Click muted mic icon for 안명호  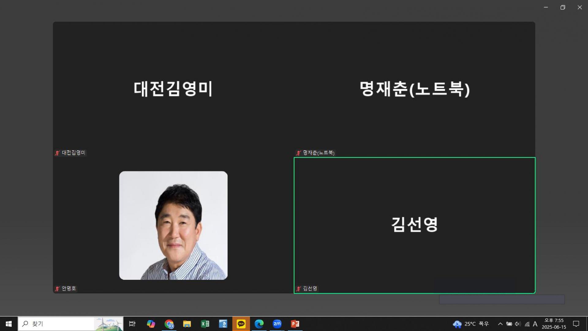57,289
